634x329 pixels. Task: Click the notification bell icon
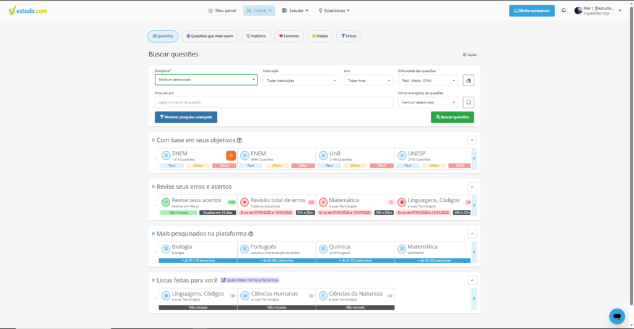(x=563, y=11)
